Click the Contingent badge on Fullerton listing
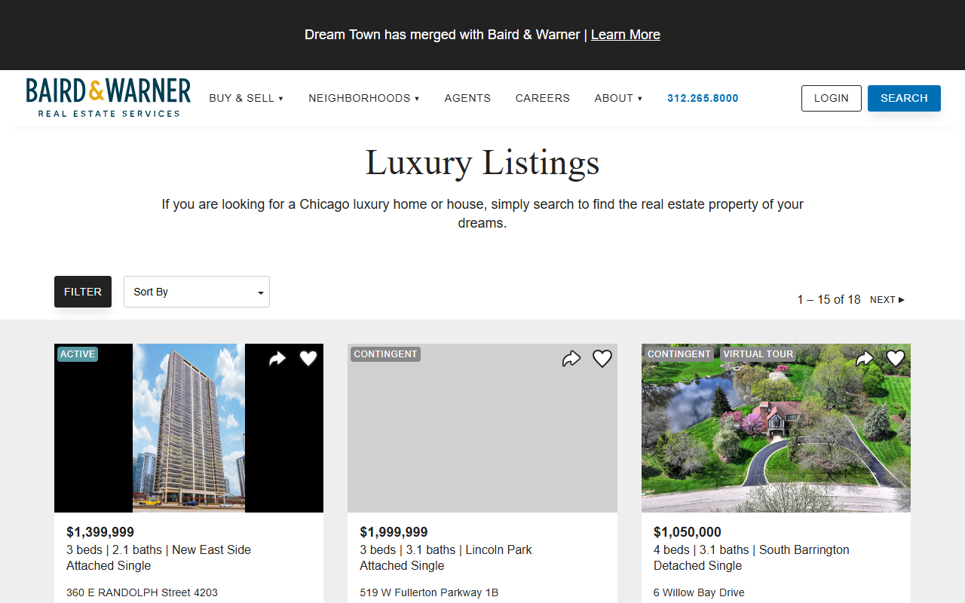965x603 pixels. tap(385, 354)
